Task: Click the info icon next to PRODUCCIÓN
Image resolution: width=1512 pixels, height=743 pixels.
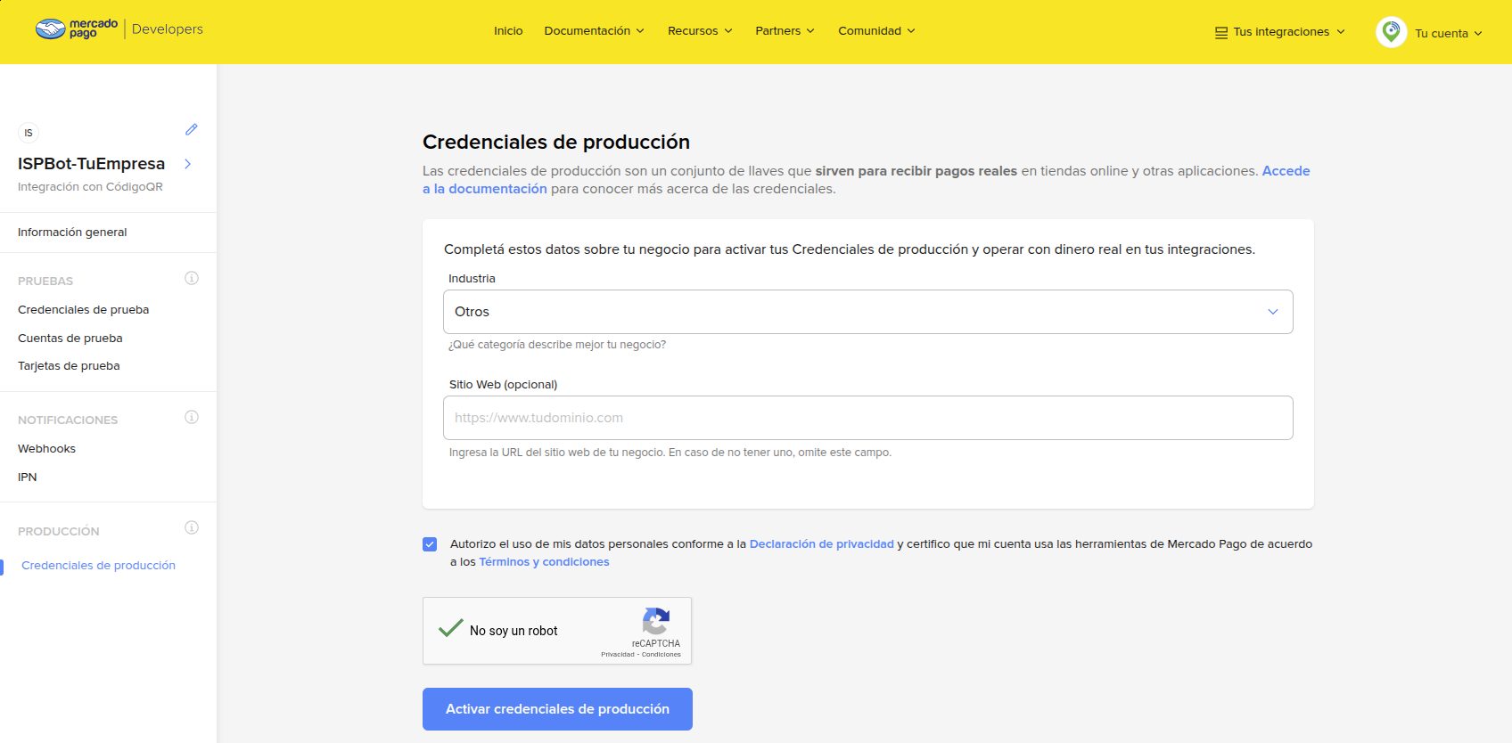Action: coord(191,527)
